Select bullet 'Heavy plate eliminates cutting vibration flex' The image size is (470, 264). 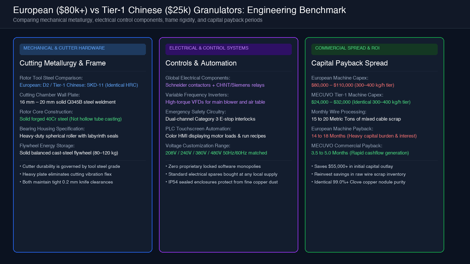coord(66,174)
